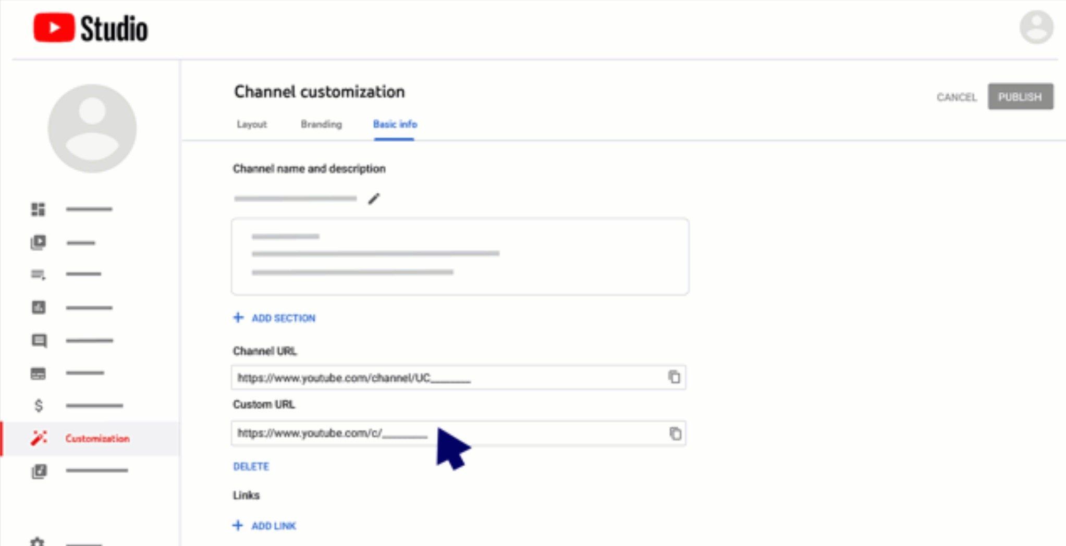Open the Audio library icon

39,471
